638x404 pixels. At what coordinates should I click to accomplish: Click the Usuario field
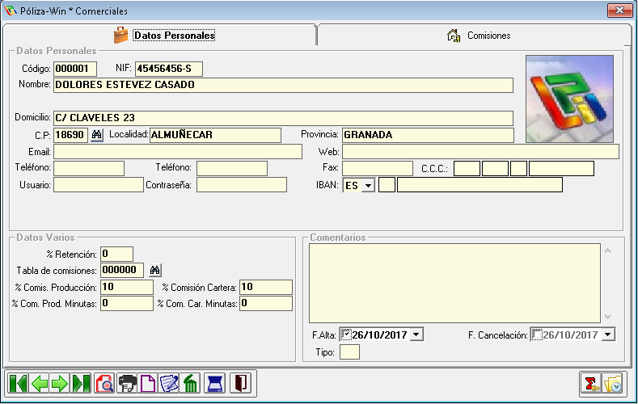99,184
